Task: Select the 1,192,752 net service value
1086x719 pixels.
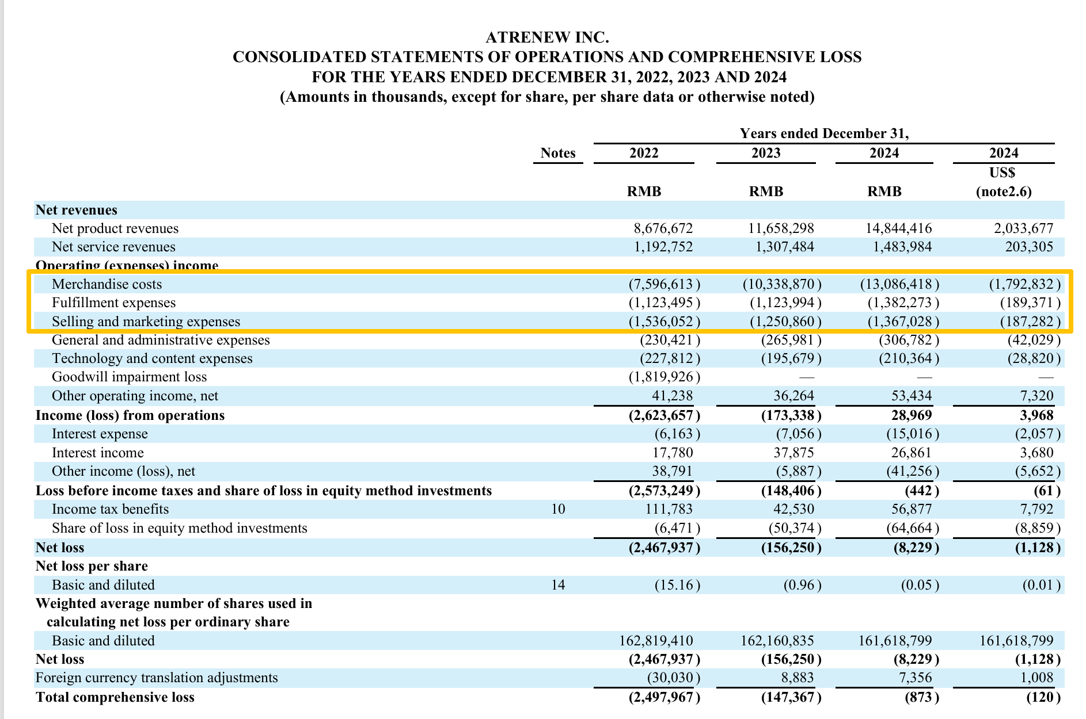Action: [x=663, y=247]
